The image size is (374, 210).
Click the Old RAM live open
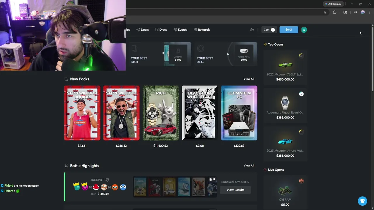point(285,192)
